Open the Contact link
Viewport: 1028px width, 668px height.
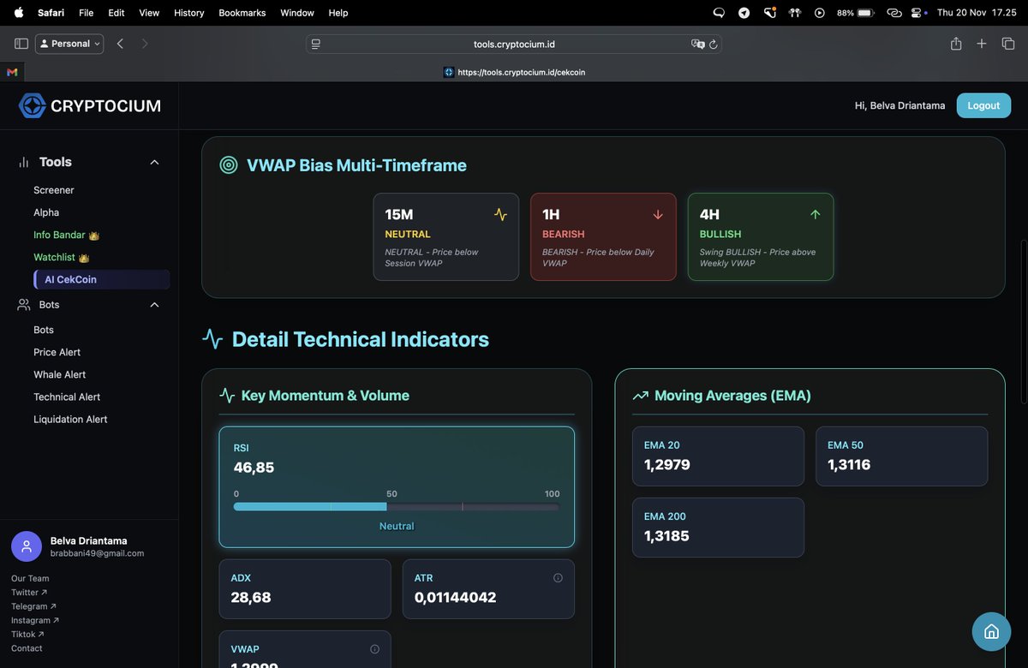point(27,648)
